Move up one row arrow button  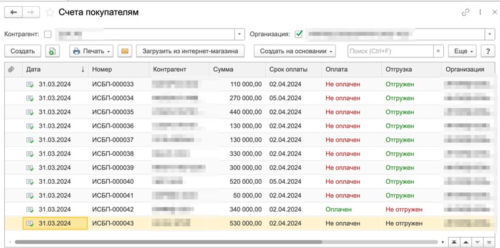click(x=465, y=242)
